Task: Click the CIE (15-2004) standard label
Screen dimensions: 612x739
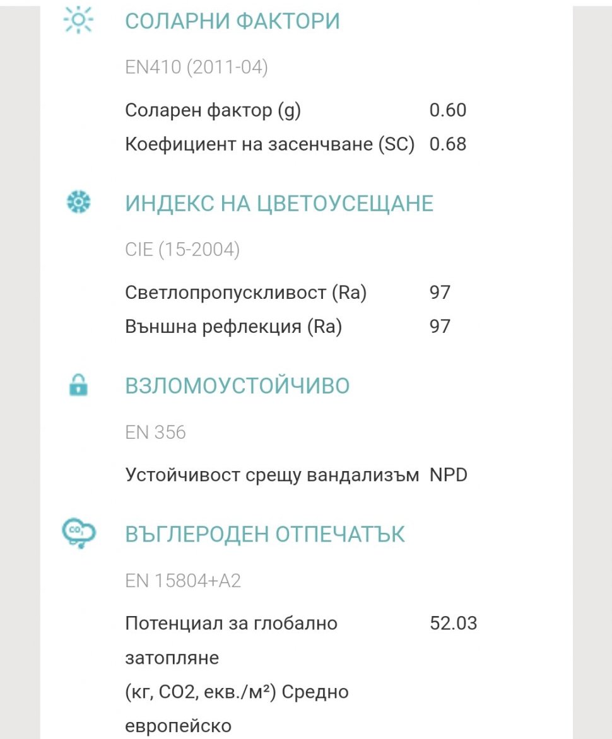Action: tap(182, 250)
